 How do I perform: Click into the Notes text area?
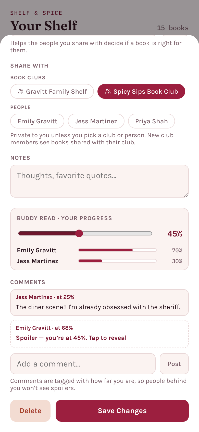99,181
